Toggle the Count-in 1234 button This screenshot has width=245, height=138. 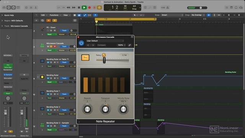163,8
